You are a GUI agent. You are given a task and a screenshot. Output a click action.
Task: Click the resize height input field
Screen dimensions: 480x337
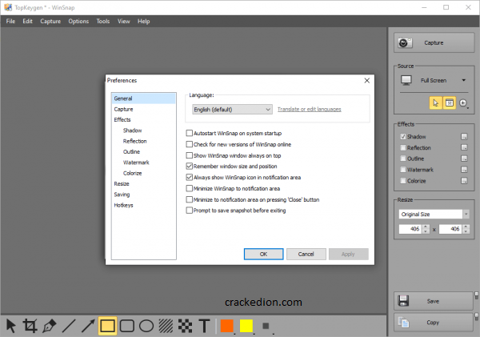pos(450,229)
